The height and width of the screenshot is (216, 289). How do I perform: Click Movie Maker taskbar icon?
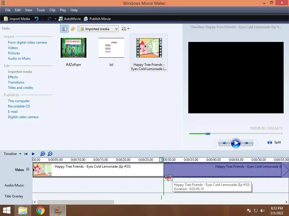[58, 210]
